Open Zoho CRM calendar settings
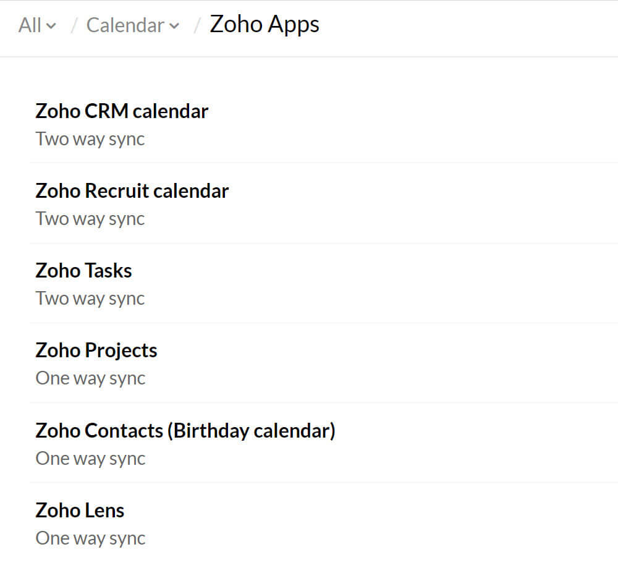The height and width of the screenshot is (581, 618). [x=122, y=111]
